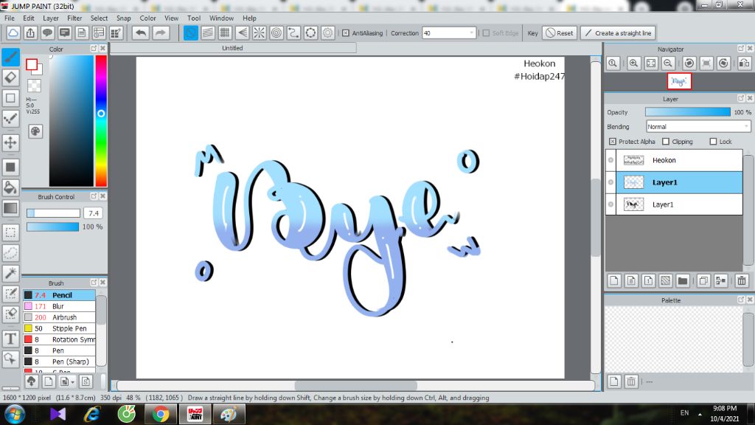This screenshot has width=755, height=425.
Task: Enable the parallel line snap icon
Action: [x=207, y=32]
